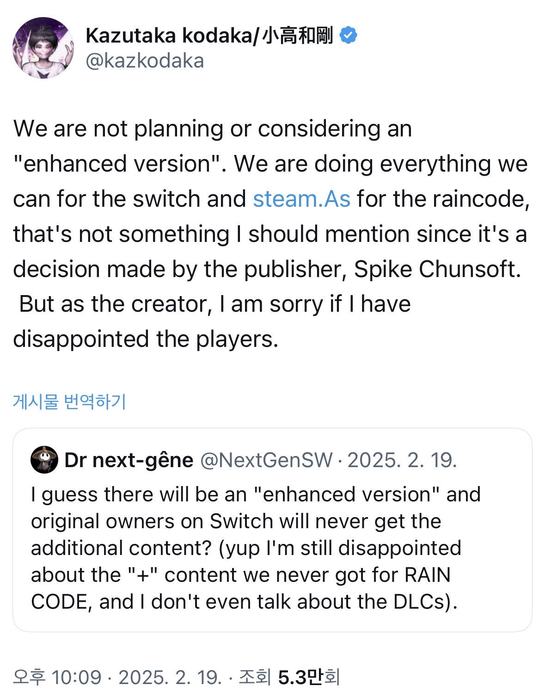The image size is (545, 697).
Task: Open Dr next-gêne's small avatar icon
Action: pos(44,460)
